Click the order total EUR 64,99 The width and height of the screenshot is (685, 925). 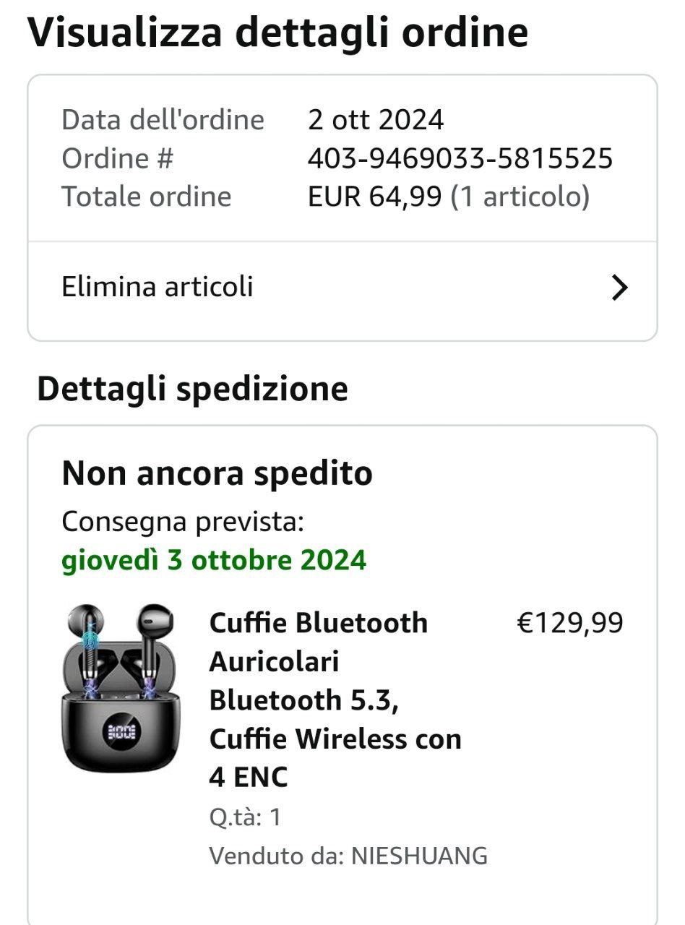click(x=374, y=197)
